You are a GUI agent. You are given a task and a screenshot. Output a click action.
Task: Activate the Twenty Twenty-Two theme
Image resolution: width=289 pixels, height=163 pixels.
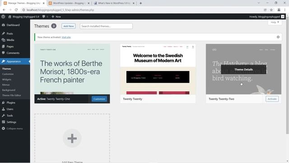pos(272,99)
